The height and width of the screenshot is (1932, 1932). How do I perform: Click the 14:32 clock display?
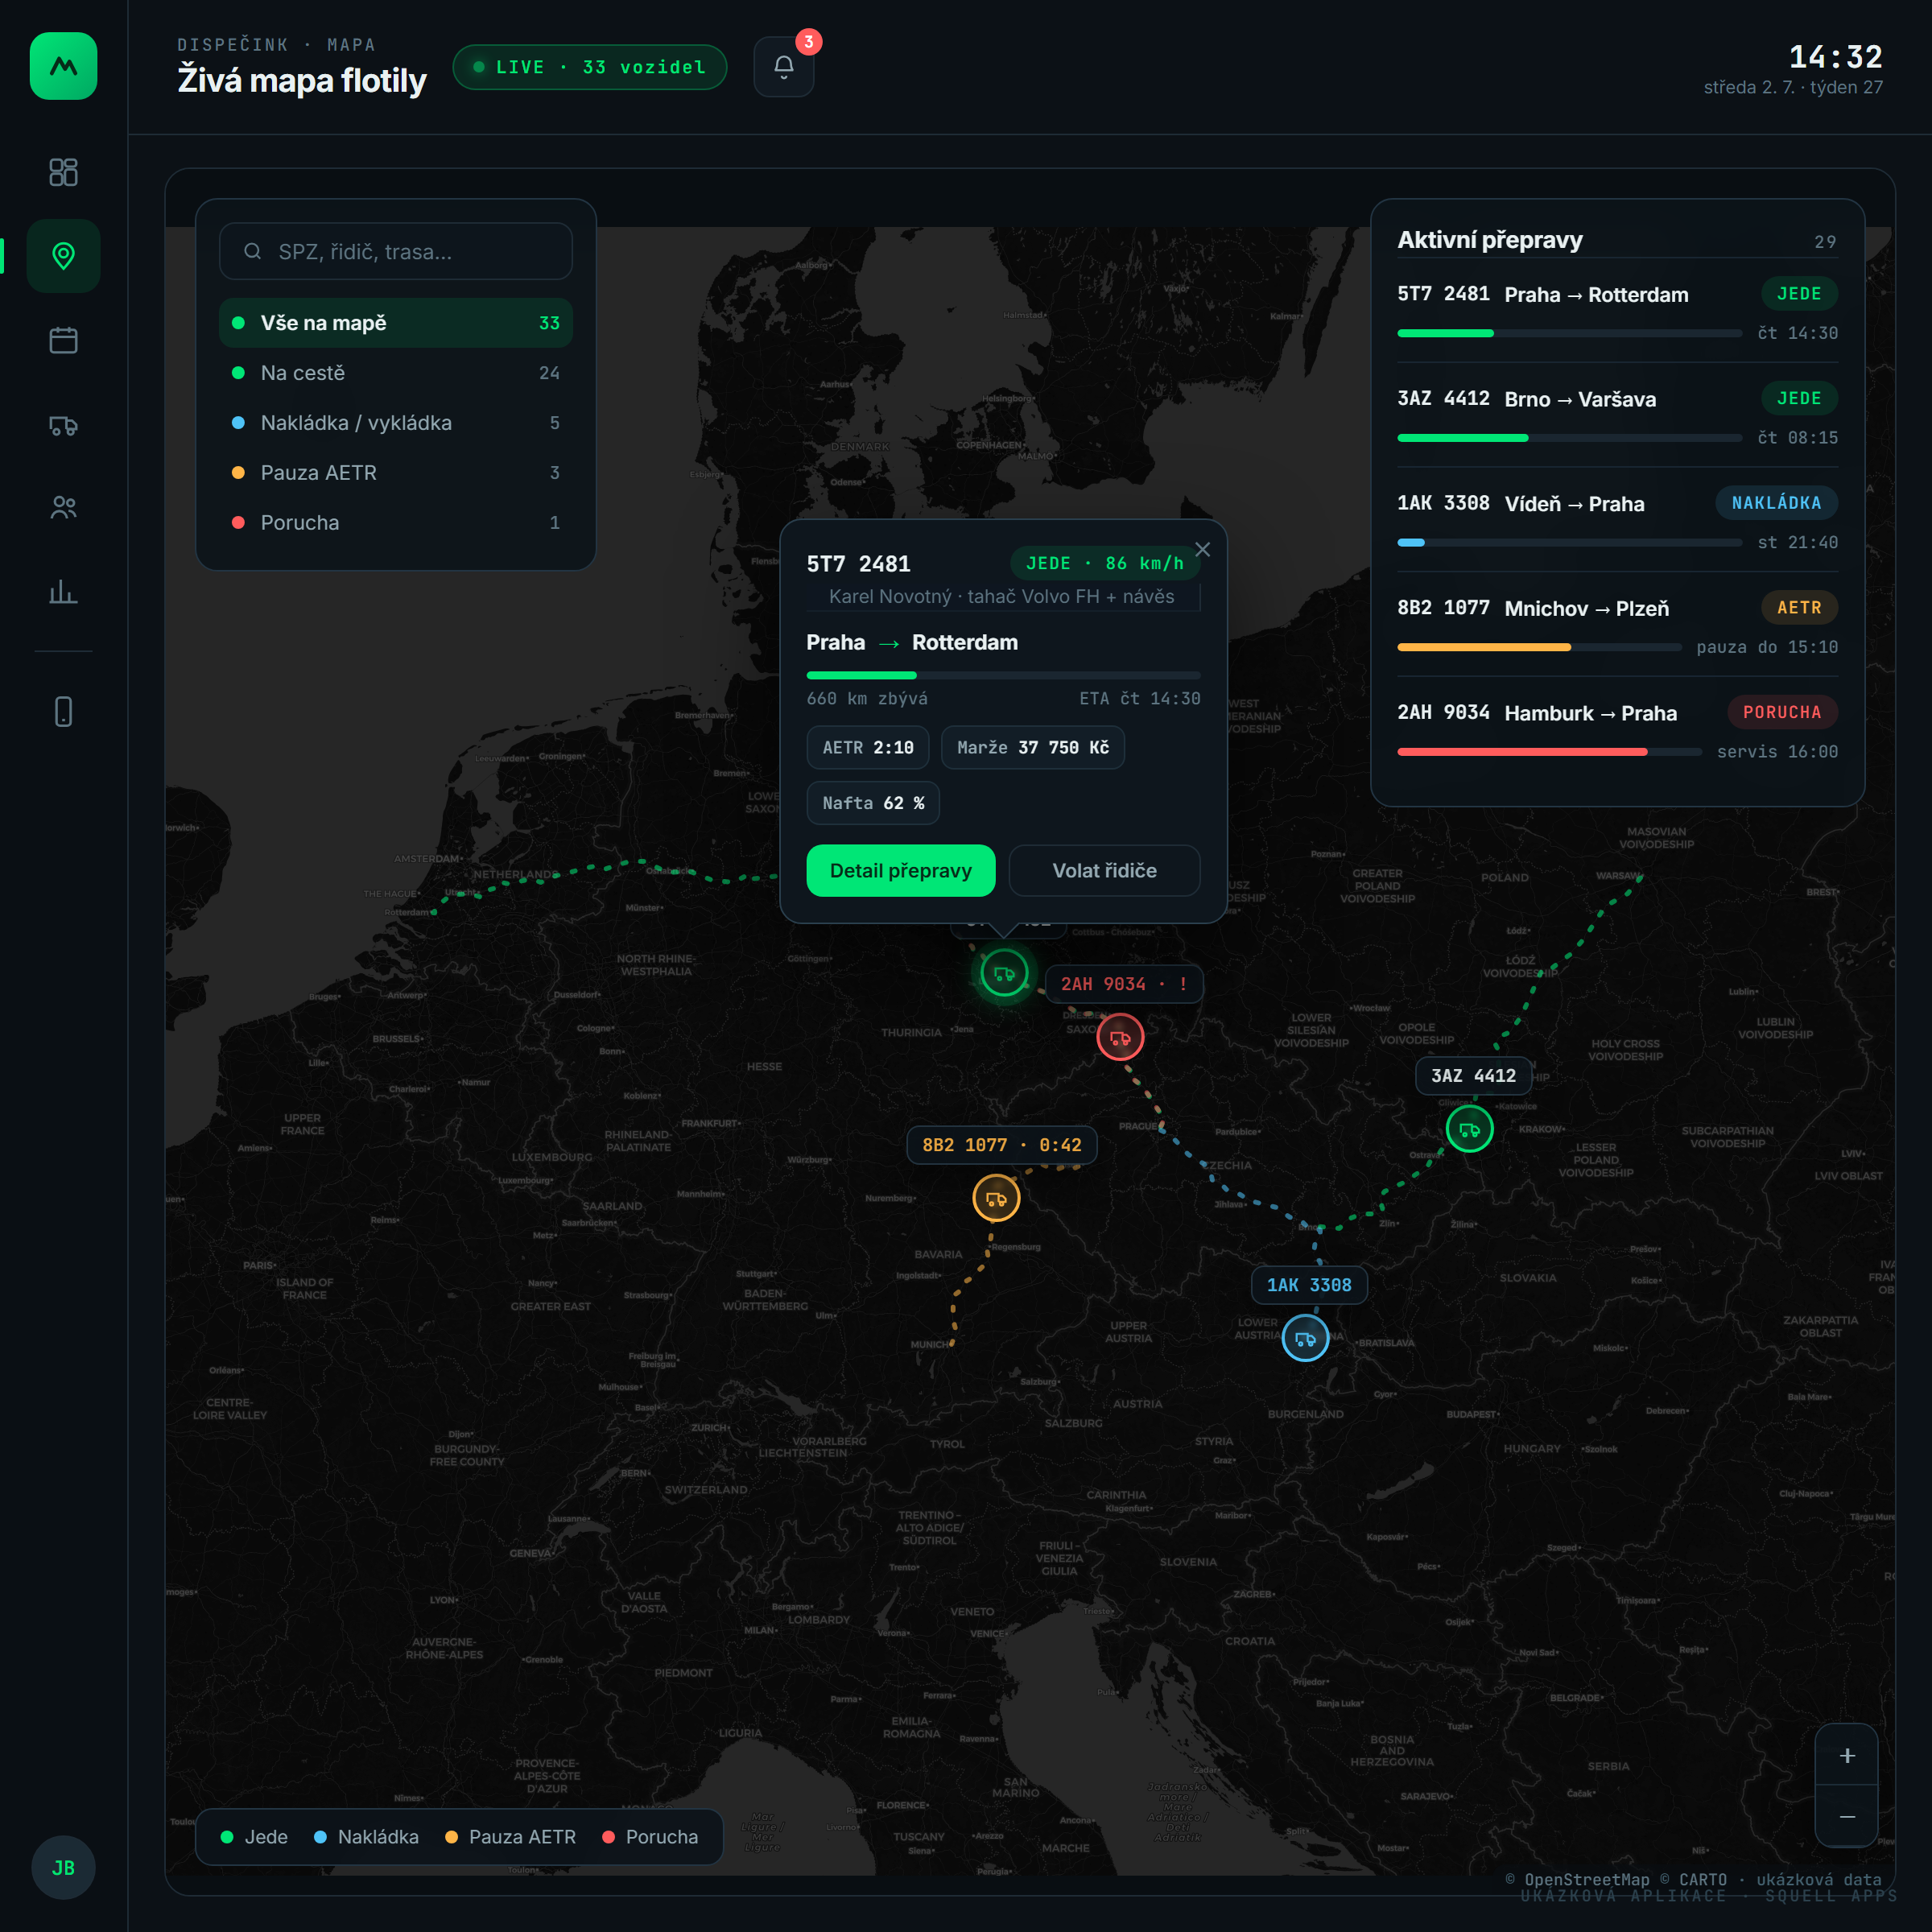(x=1835, y=57)
